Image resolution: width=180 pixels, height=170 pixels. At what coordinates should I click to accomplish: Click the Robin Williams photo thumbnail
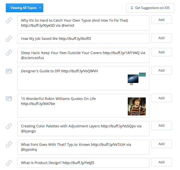tap(137, 106)
